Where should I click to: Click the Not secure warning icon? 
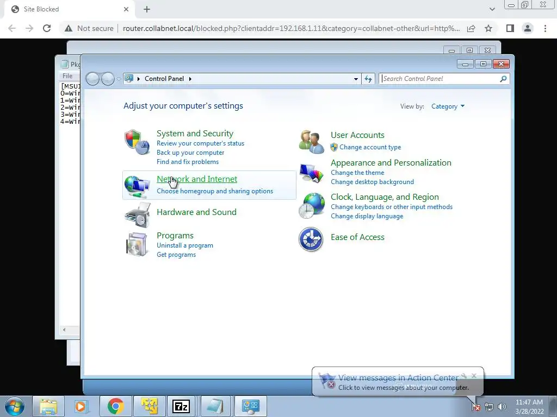(69, 28)
